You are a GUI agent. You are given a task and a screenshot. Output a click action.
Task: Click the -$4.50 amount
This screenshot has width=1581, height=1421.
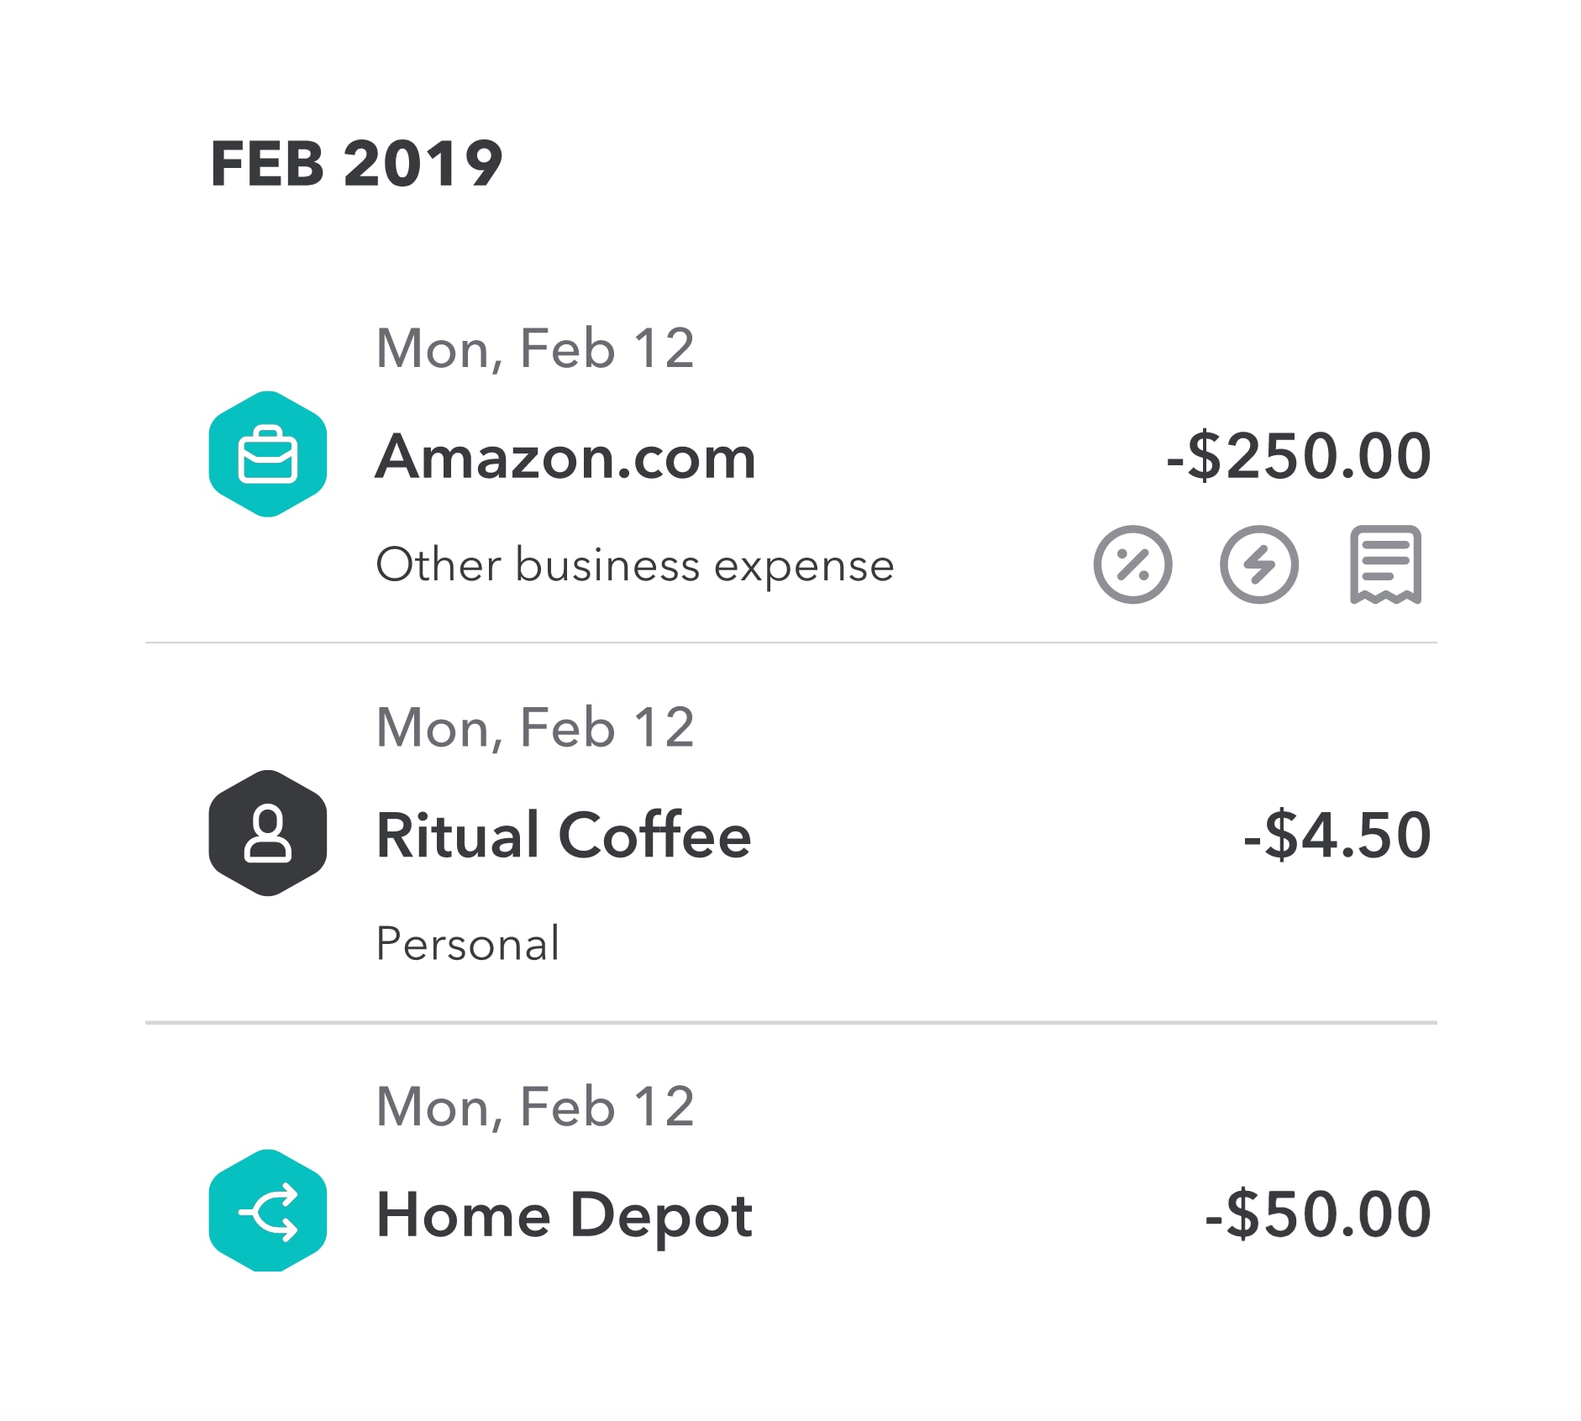coord(1337,835)
